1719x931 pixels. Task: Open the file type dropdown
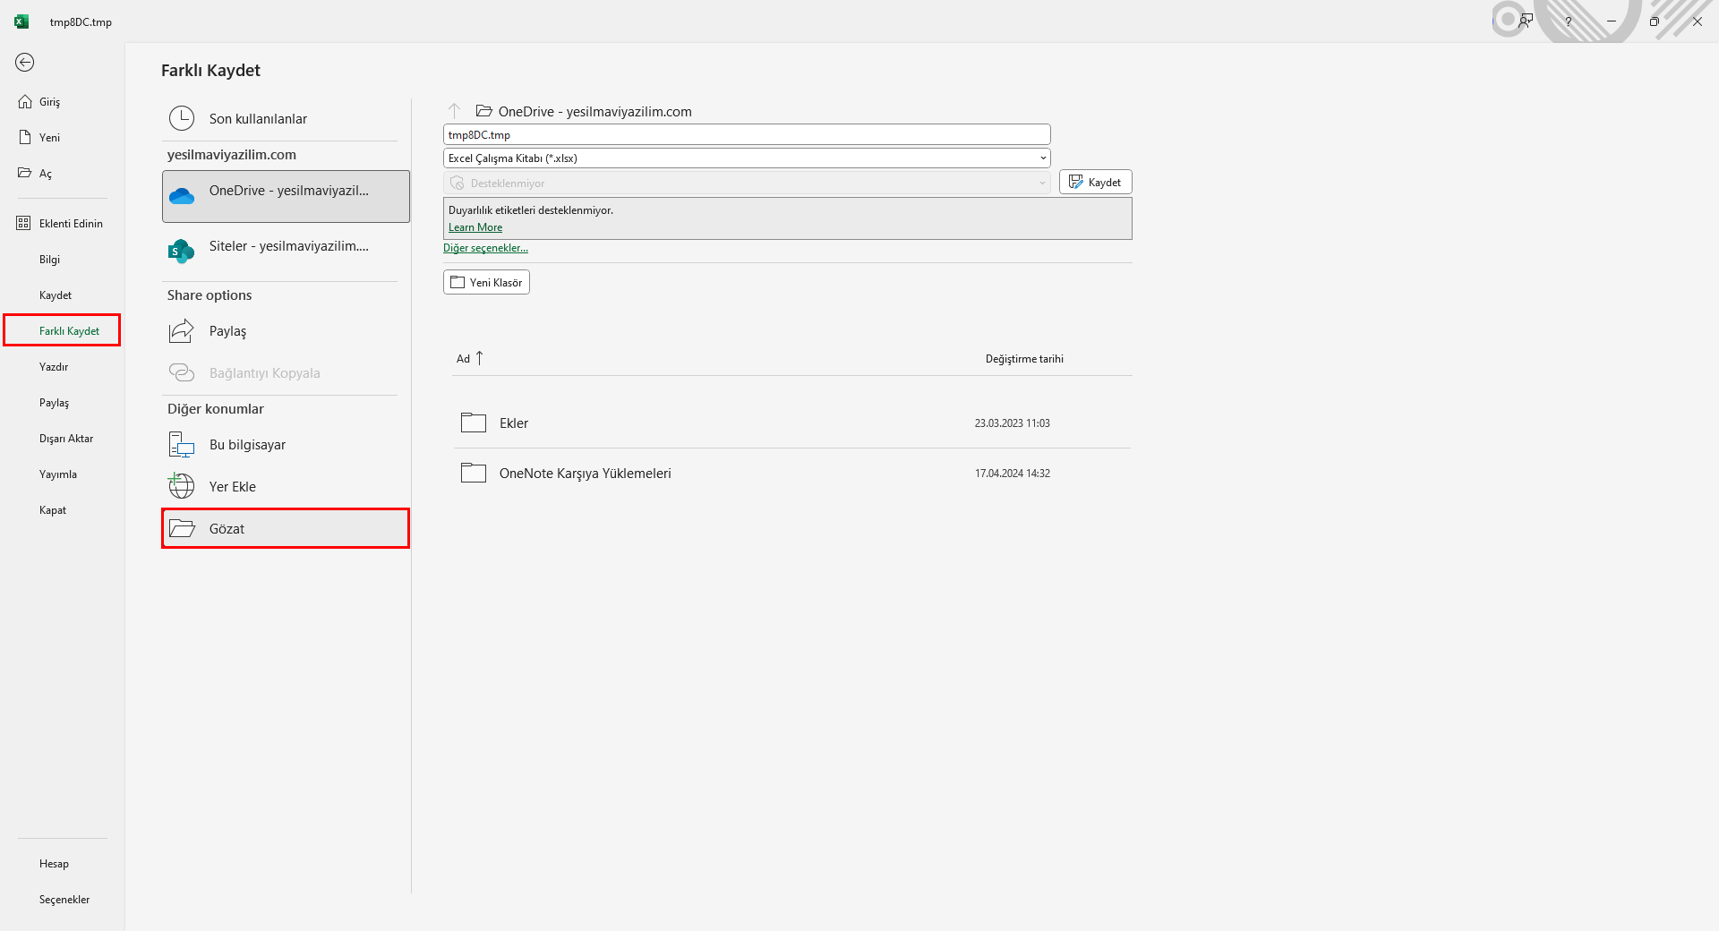(x=746, y=158)
